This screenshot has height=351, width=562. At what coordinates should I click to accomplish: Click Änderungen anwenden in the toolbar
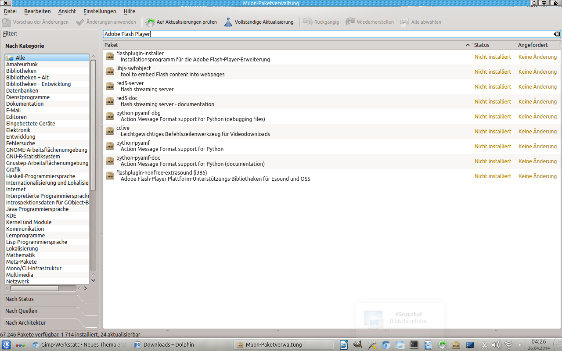click(106, 22)
